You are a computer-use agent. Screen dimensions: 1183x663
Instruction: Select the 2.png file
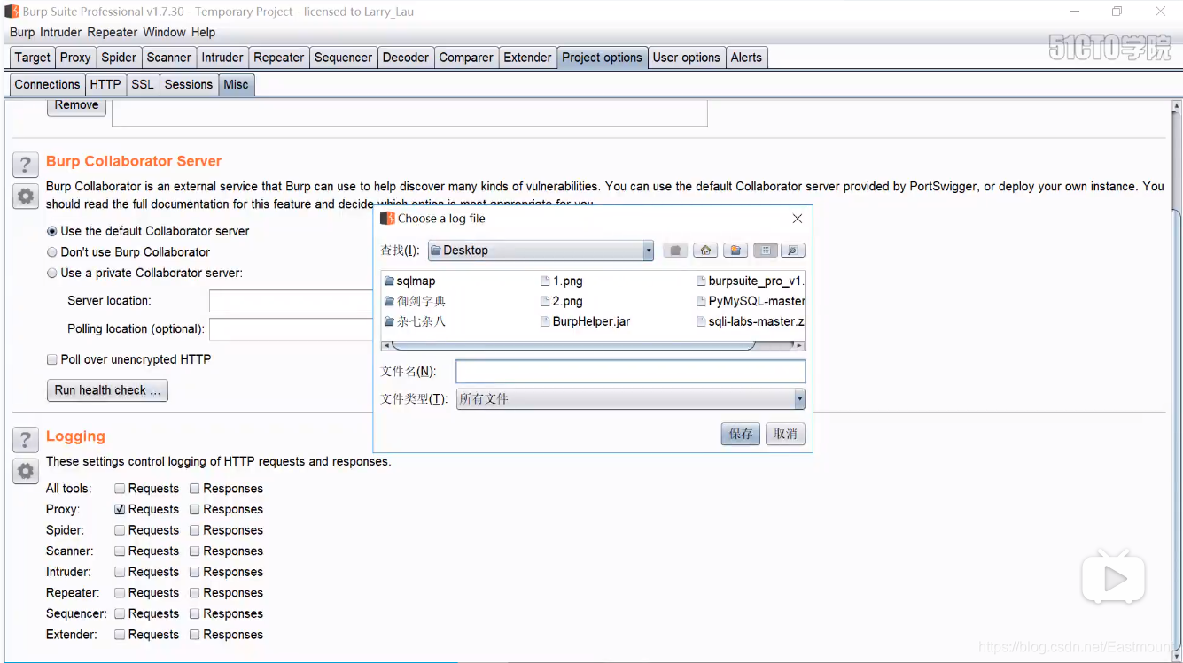point(562,301)
